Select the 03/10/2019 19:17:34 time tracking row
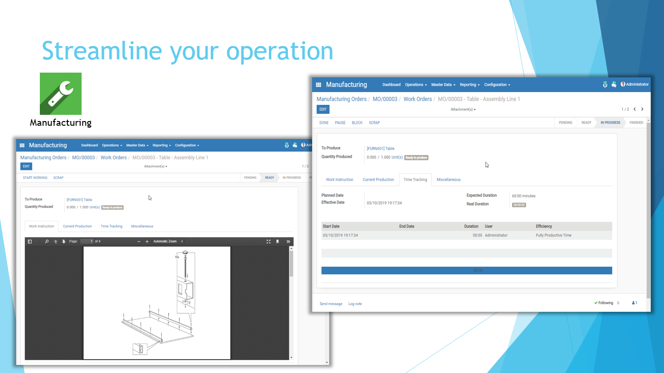 click(x=467, y=235)
